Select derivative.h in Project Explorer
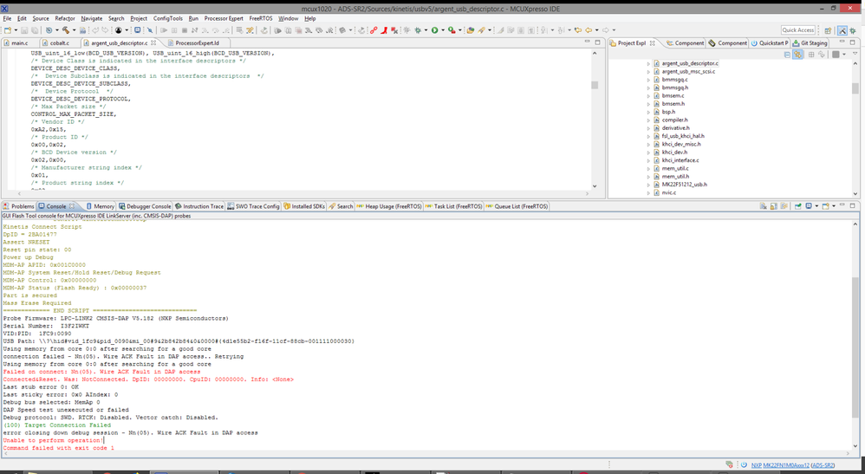 (676, 128)
